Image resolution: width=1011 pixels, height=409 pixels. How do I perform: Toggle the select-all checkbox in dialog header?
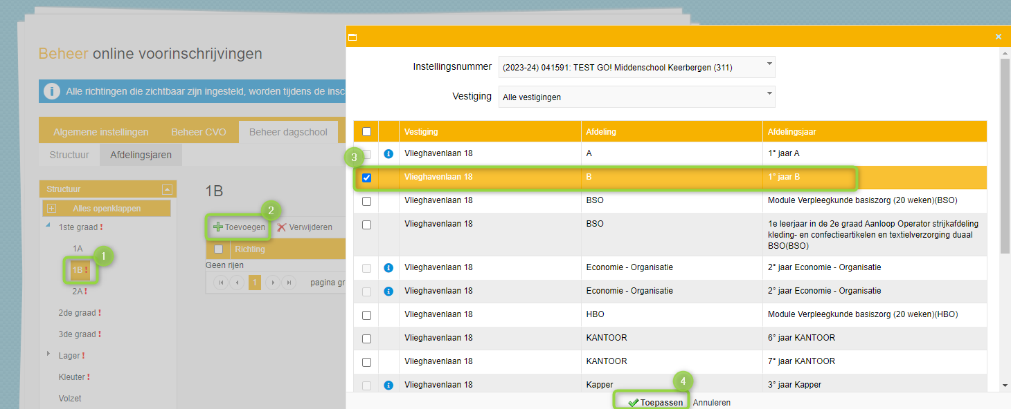[x=366, y=132]
